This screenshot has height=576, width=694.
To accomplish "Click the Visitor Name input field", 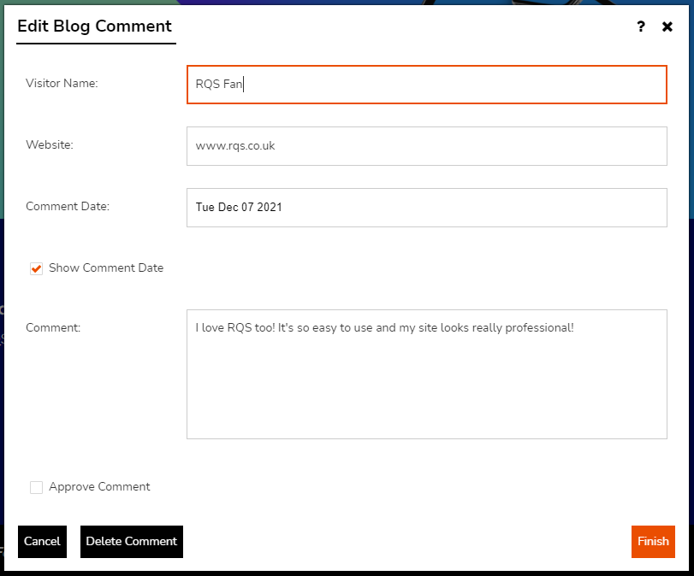I will [x=426, y=85].
